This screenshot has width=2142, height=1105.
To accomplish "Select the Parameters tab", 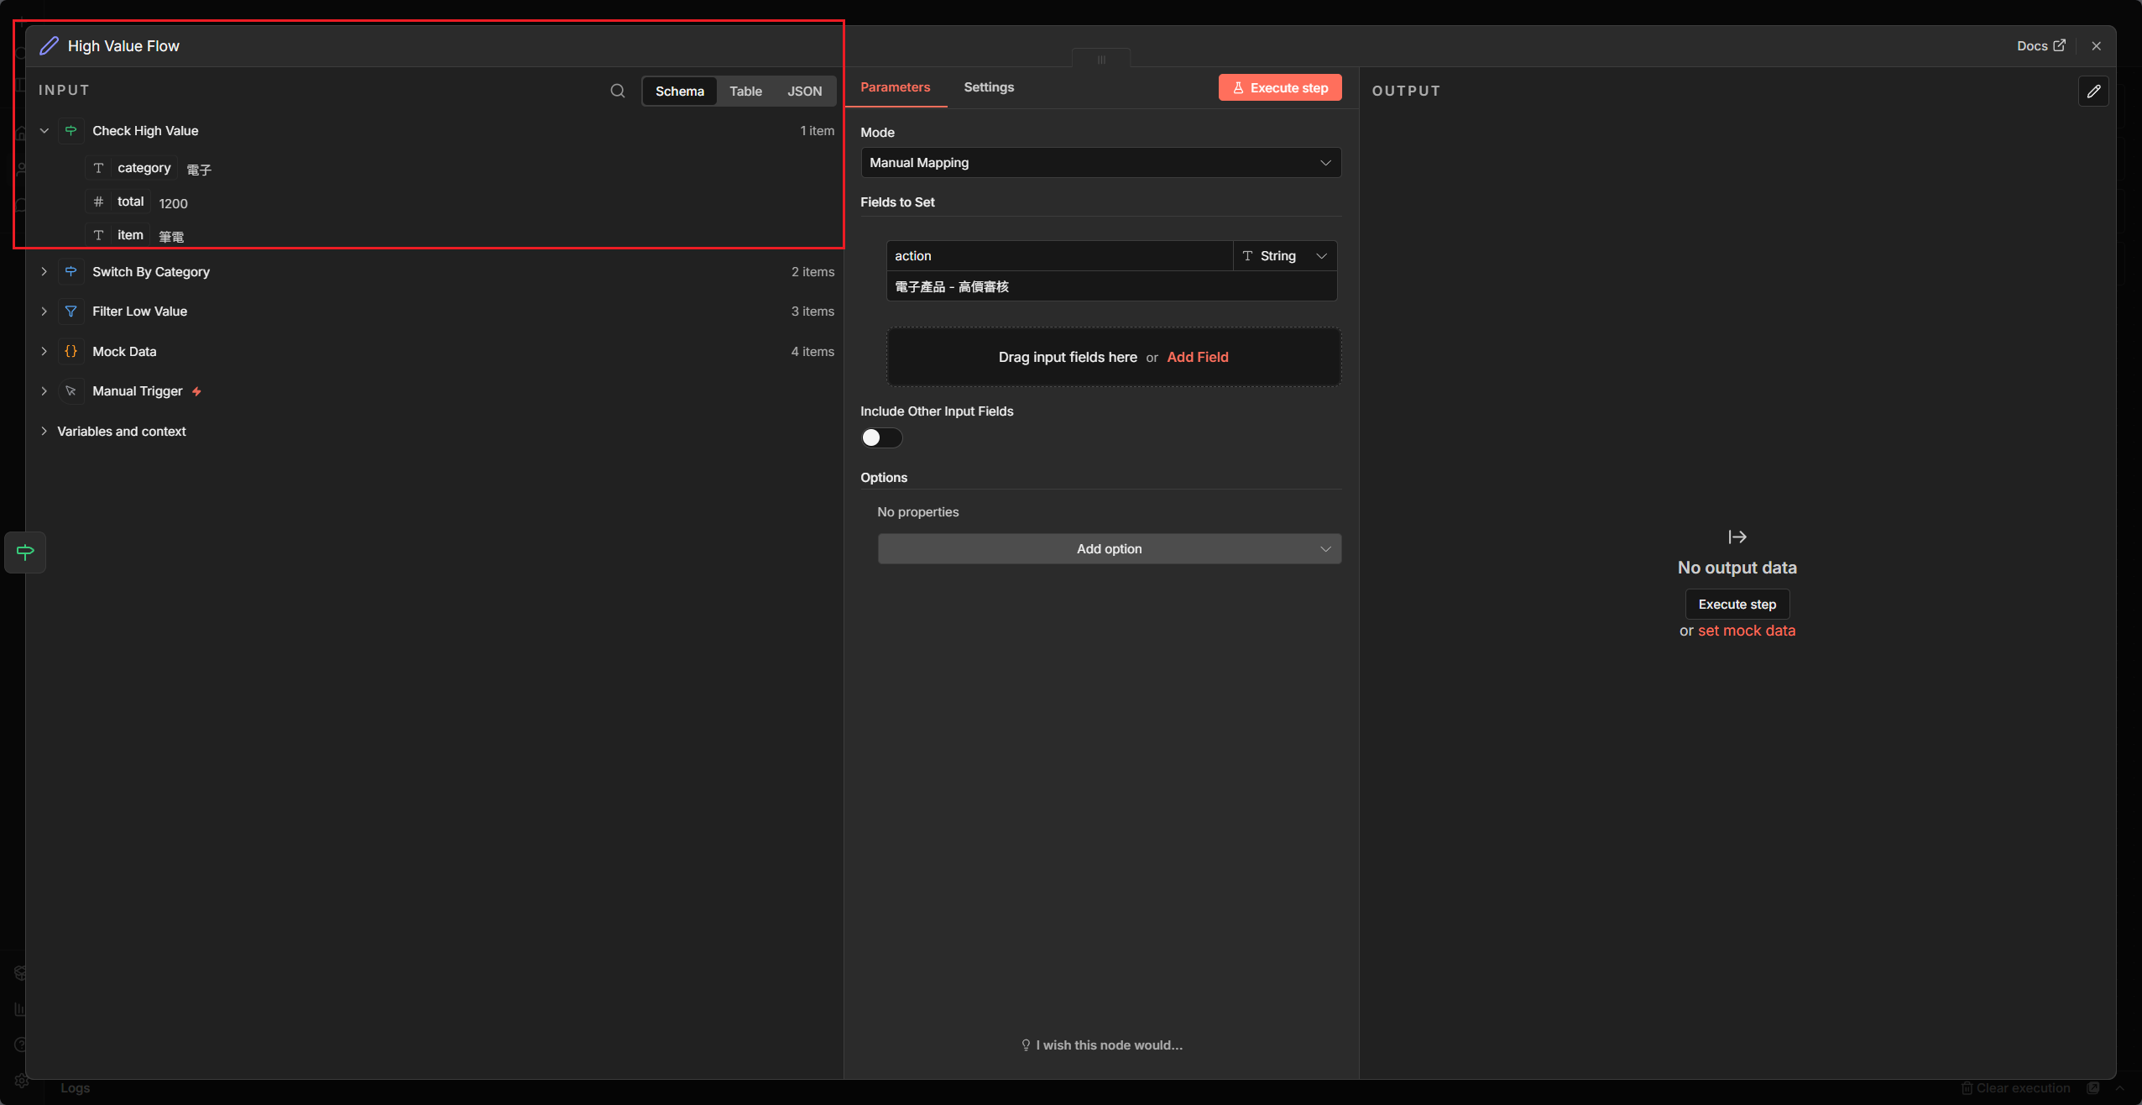I will [x=895, y=87].
